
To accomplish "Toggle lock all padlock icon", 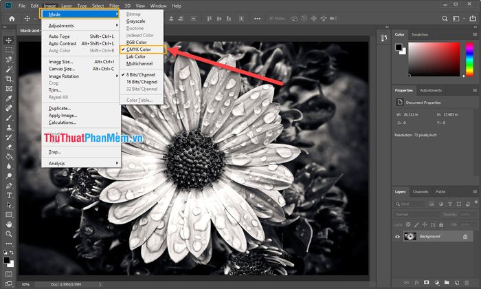I will 441,224.
